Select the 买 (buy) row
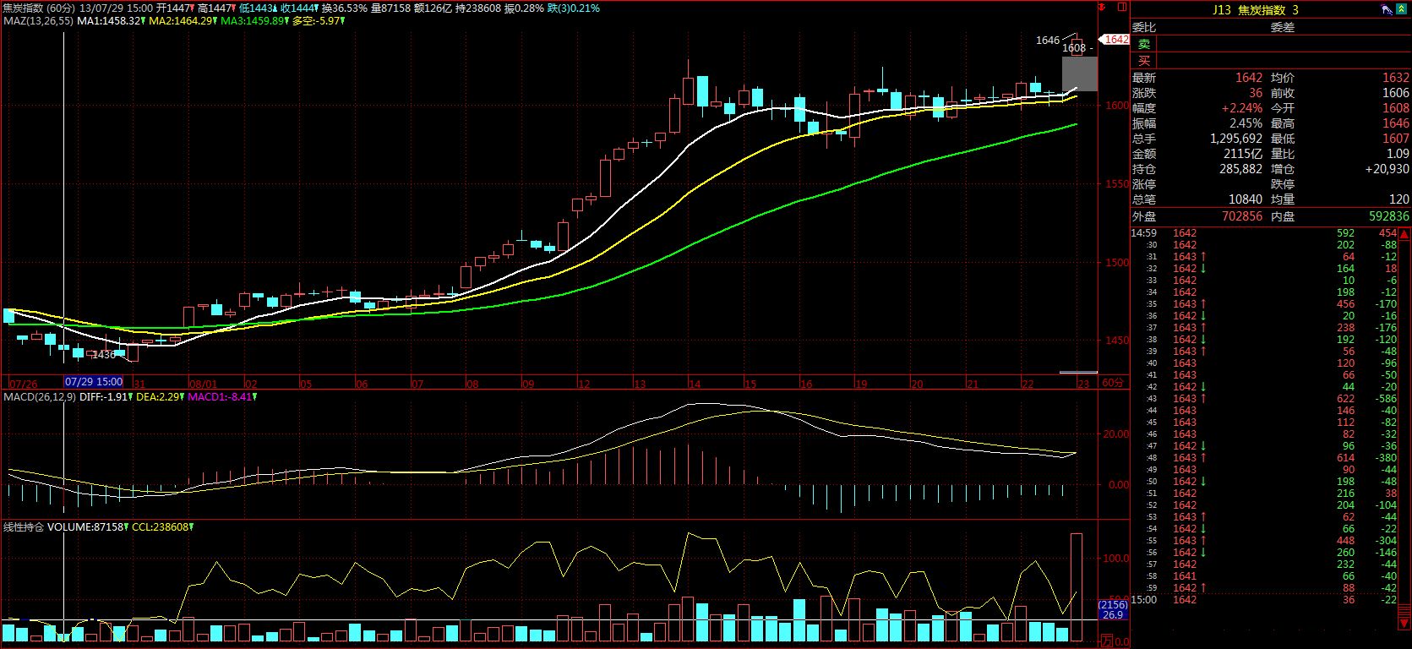Image resolution: width=1412 pixels, height=649 pixels. (x=1144, y=61)
